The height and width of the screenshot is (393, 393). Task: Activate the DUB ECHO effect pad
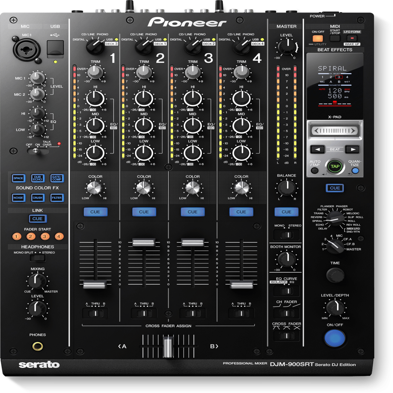click(37, 177)
